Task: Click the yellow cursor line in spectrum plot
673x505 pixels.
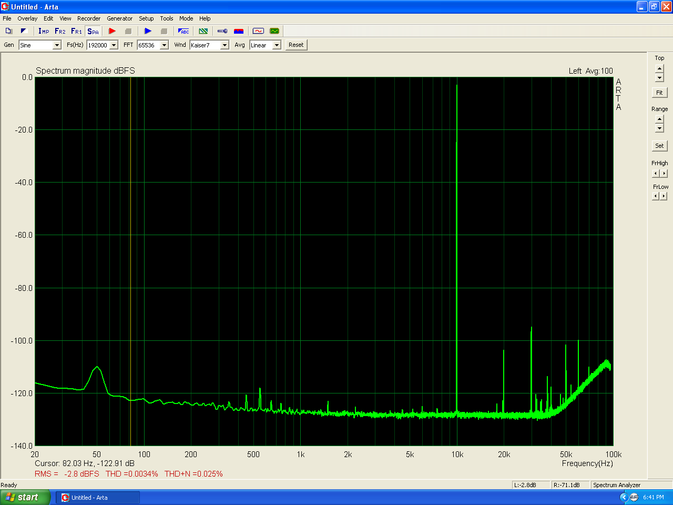Action: pos(130,261)
